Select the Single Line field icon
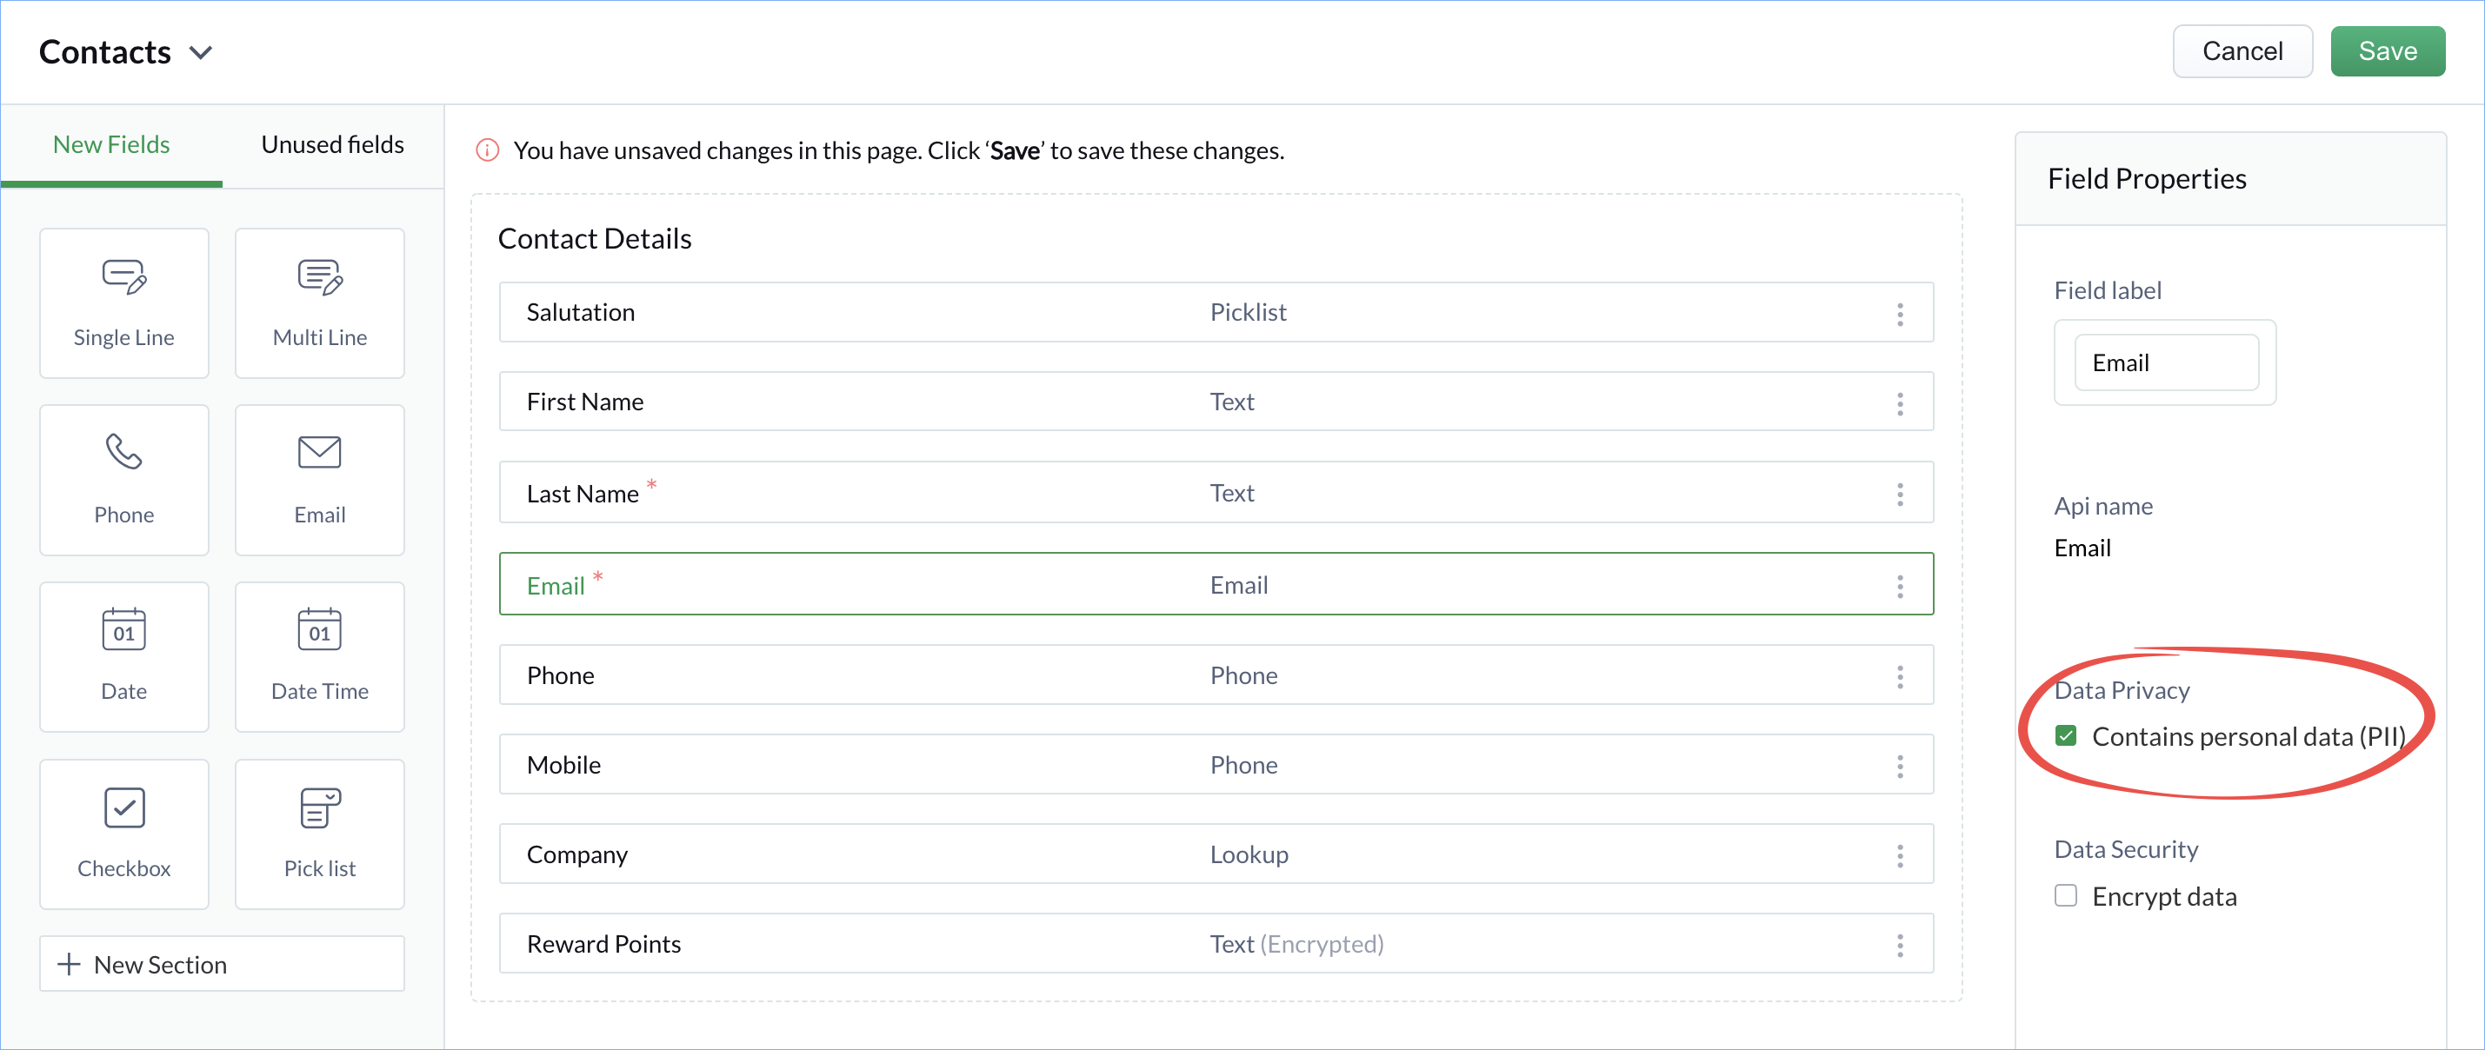 (124, 276)
